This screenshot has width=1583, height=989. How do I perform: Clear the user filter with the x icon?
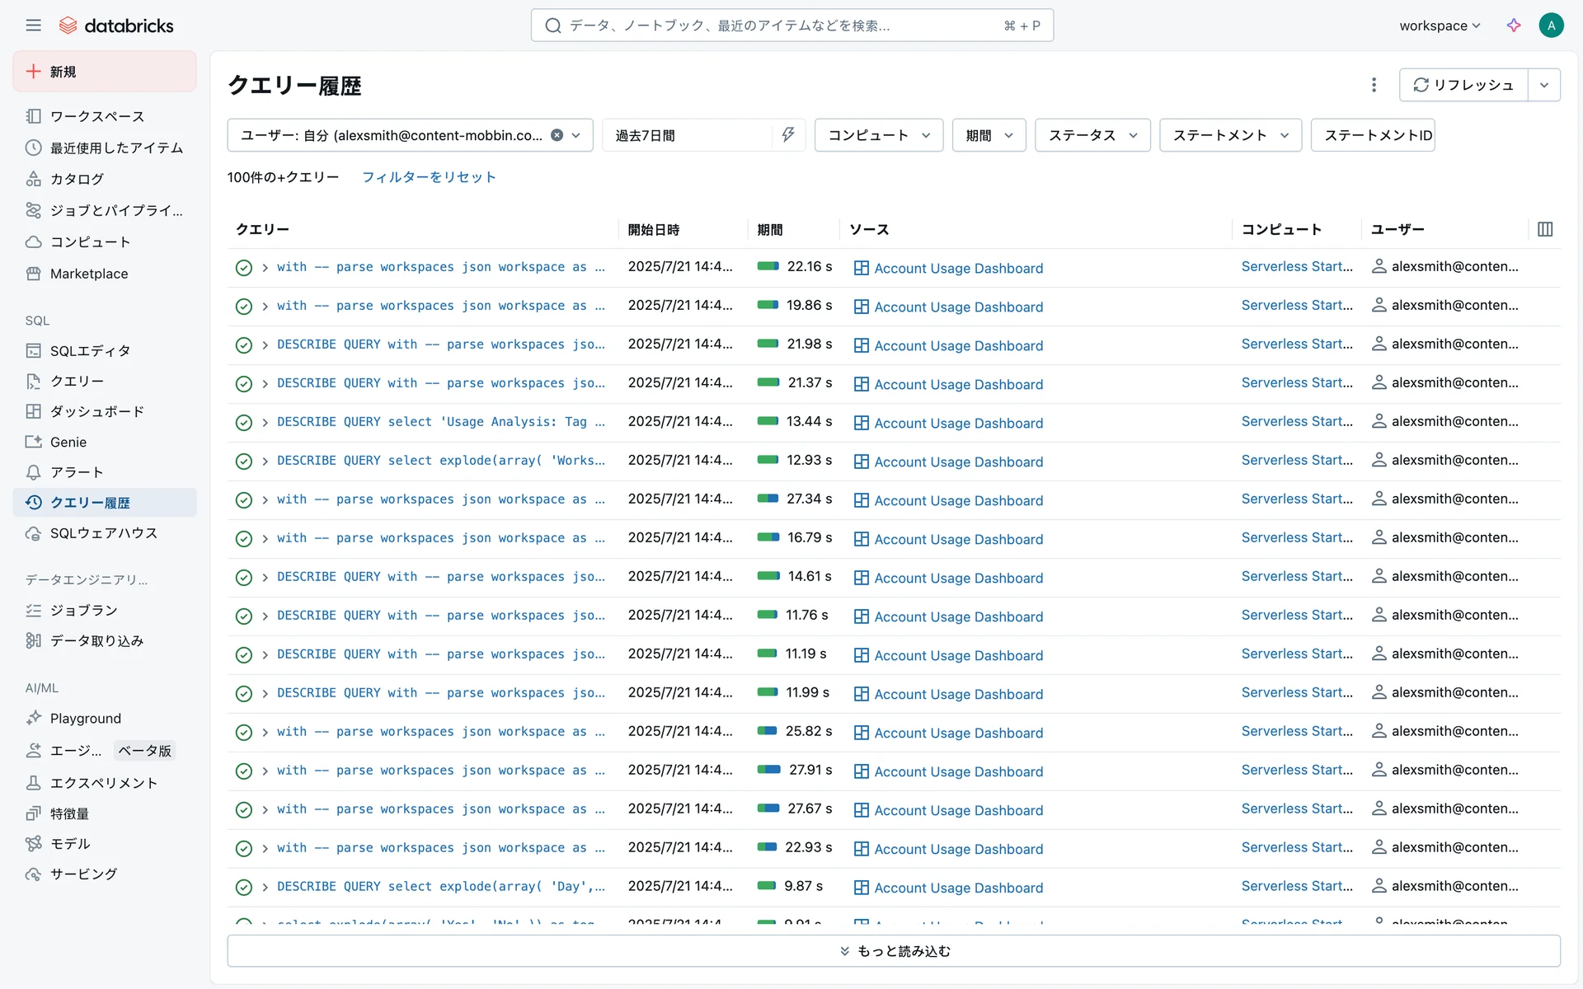(x=557, y=135)
